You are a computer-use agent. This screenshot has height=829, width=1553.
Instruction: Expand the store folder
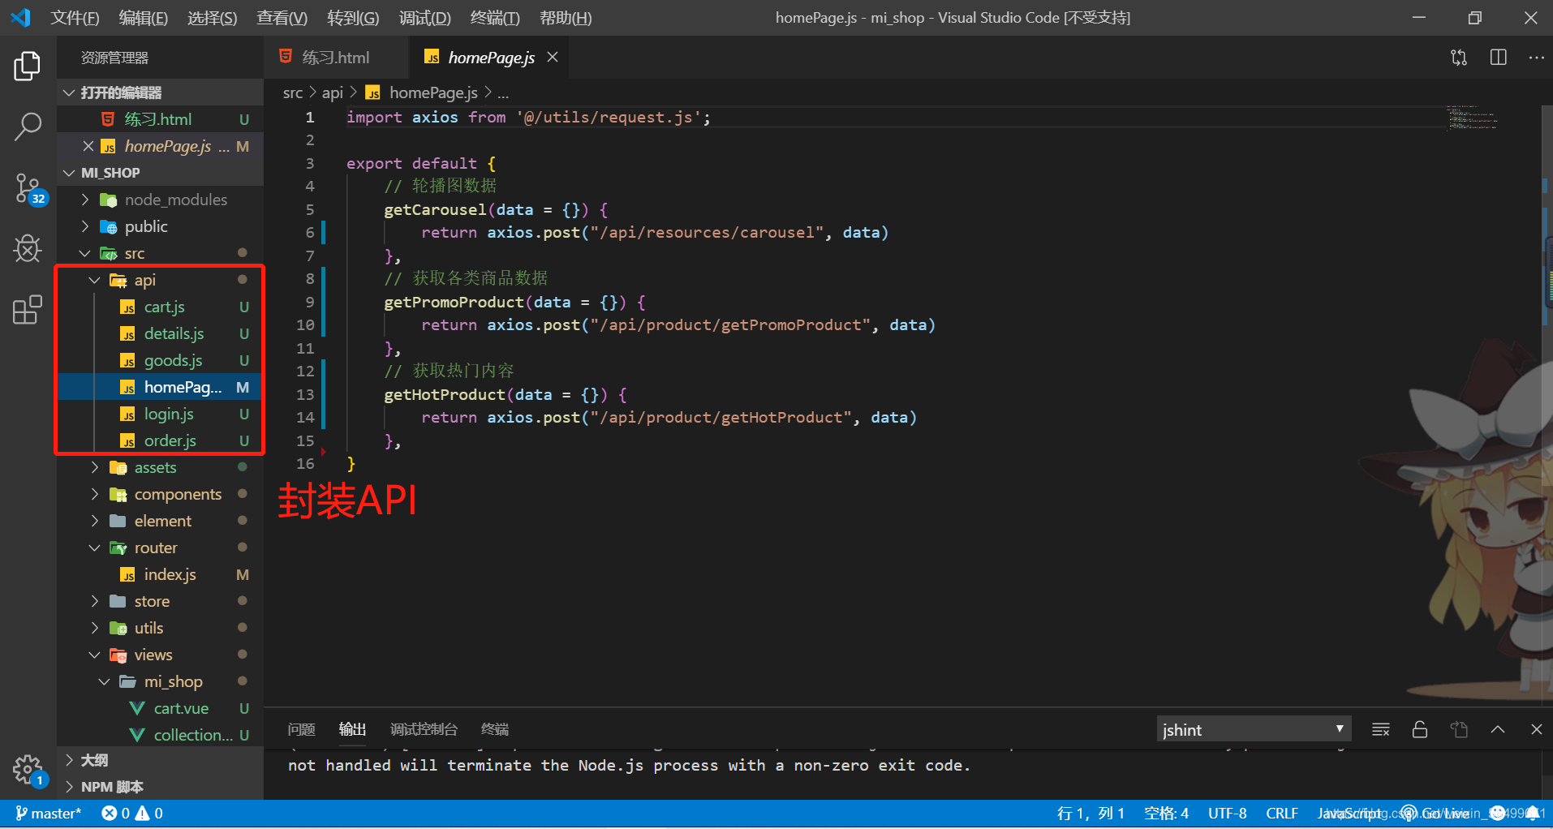point(161,601)
